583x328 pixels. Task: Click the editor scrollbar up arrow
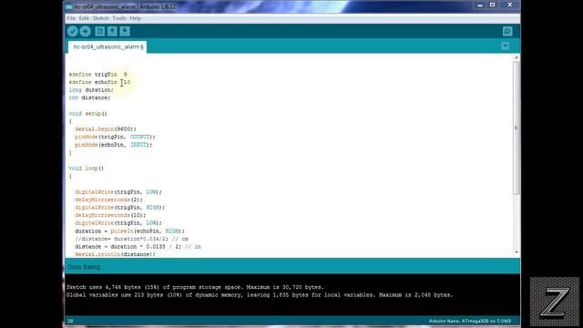(517, 57)
